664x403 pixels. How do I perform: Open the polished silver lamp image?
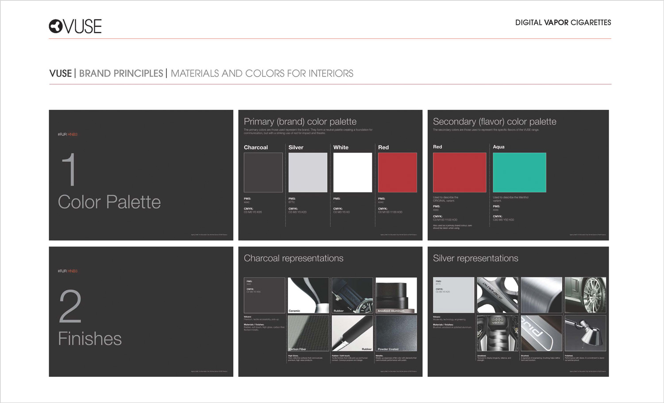click(x=585, y=333)
